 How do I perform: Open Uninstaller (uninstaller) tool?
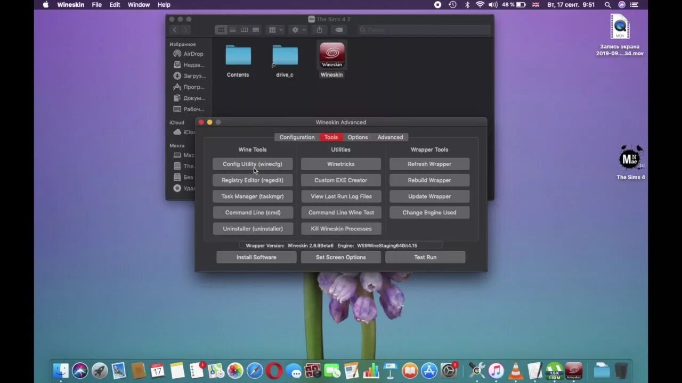[253, 229]
